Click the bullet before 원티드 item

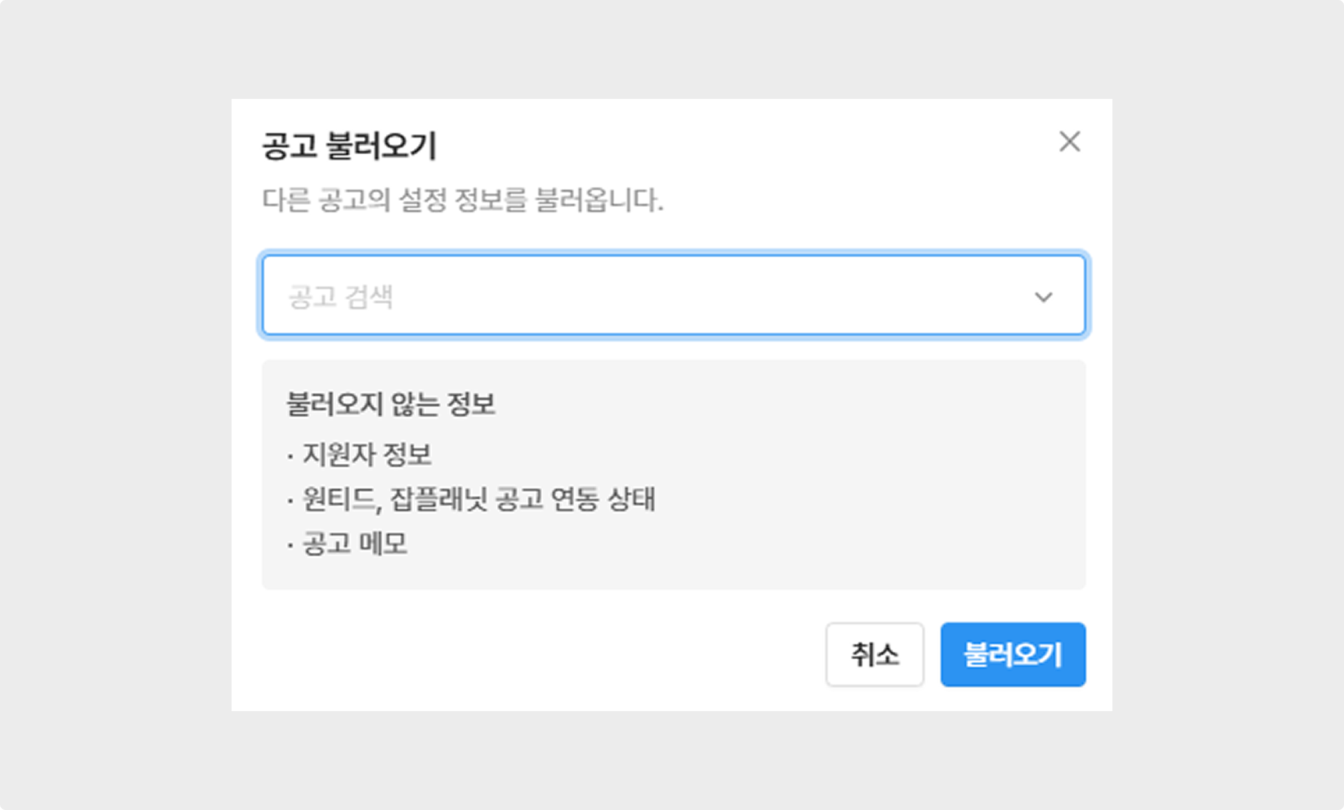tap(290, 500)
